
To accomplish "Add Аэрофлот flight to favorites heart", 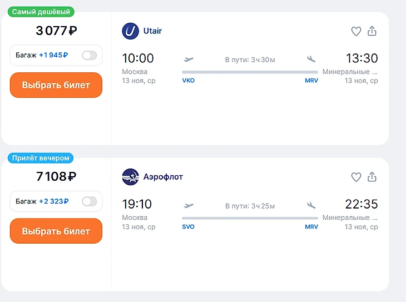I will pos(356,177).
